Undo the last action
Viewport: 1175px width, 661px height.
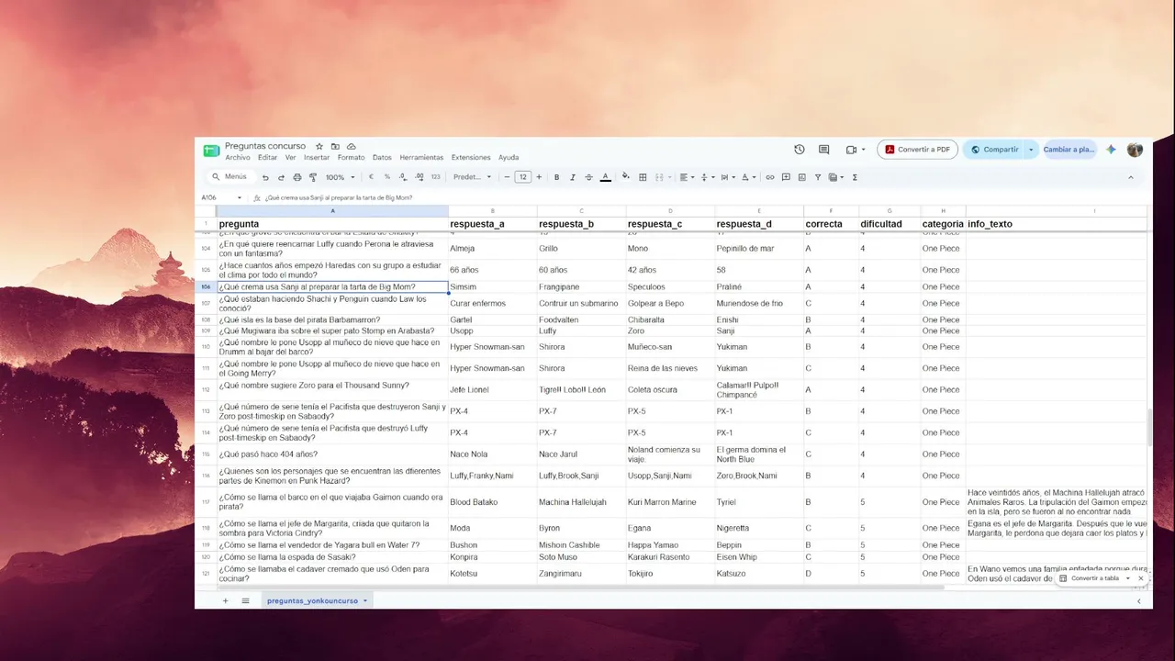pos(265,177)
